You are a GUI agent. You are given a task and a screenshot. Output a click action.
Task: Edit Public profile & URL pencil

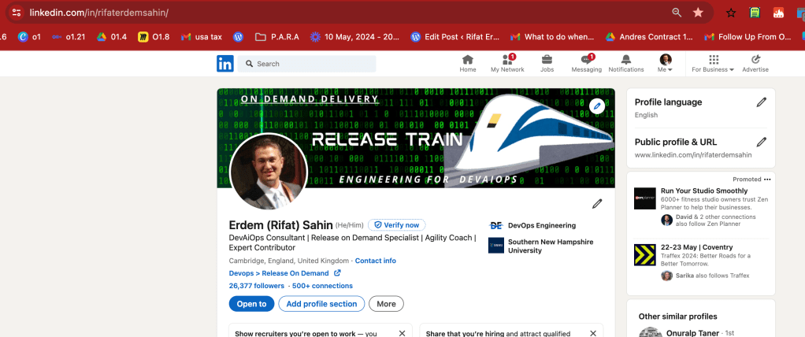(x=762, y=142)
